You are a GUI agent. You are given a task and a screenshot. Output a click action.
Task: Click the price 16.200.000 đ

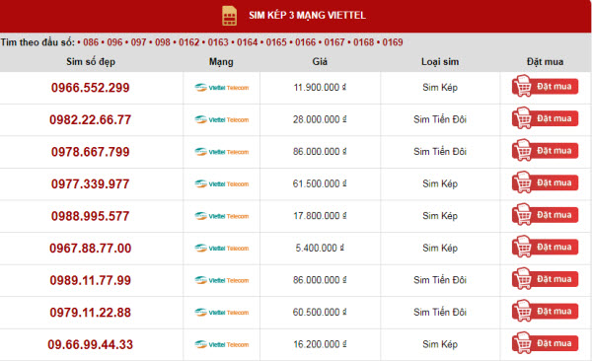320,344
